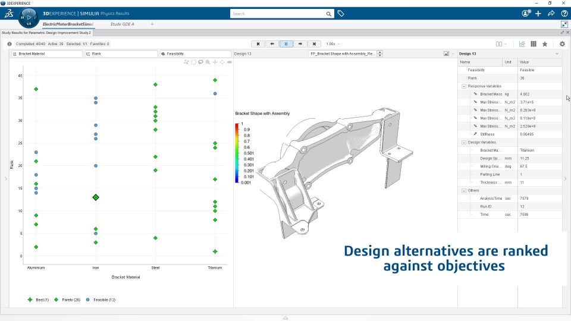Switch to Etude GDE A tab

[123, 24]
